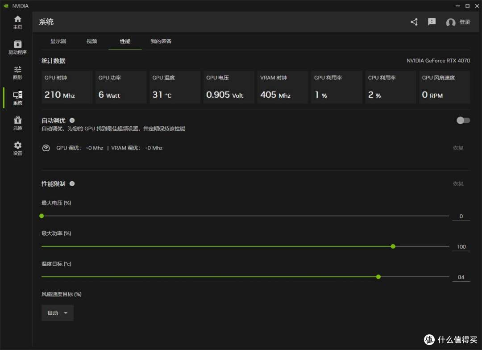
Task: Click the 统计数据 section heading
Action: (x=54, y=61)
